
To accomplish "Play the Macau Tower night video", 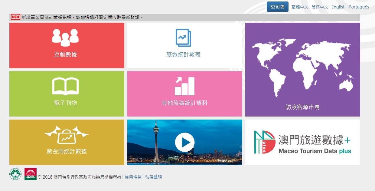I will pyautogui.click(x=184, y=142).
